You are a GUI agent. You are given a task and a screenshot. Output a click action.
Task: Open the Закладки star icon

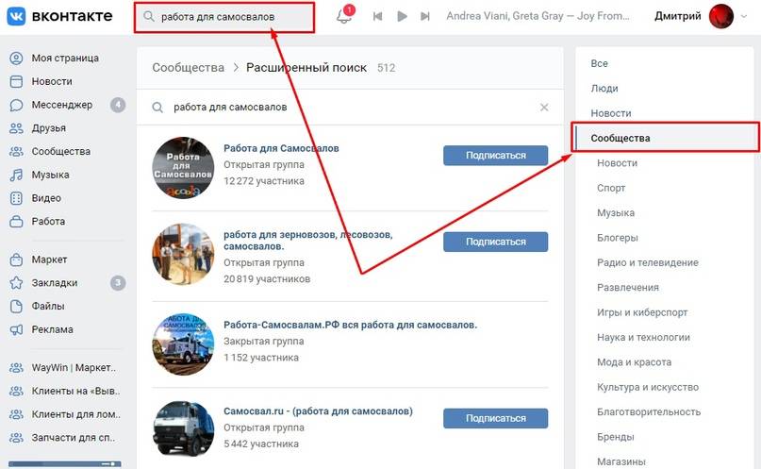click(16, 283)
